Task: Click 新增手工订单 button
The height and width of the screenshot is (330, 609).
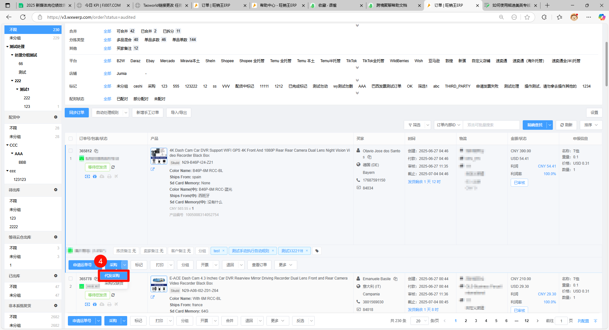Action: 147,113
